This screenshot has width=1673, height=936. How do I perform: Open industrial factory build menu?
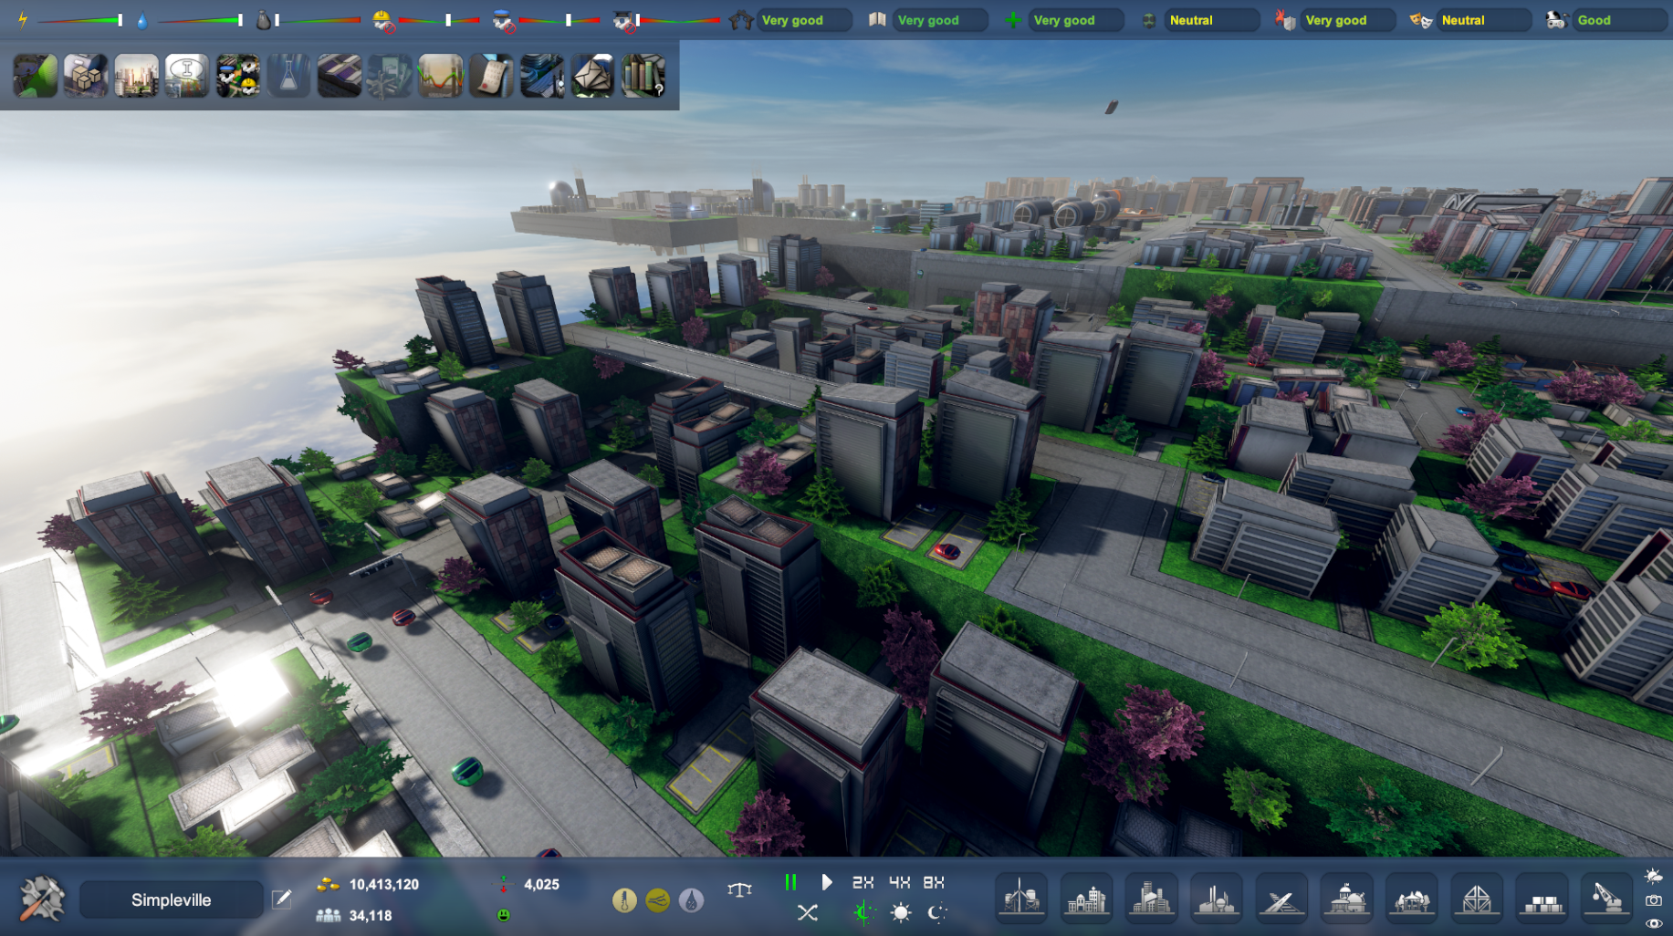pyautogui.click(x=1217, y=898)
